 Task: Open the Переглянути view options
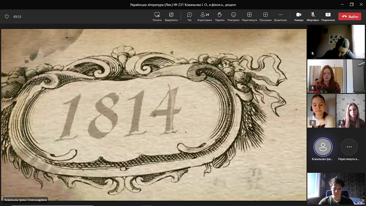click(249, 15)
